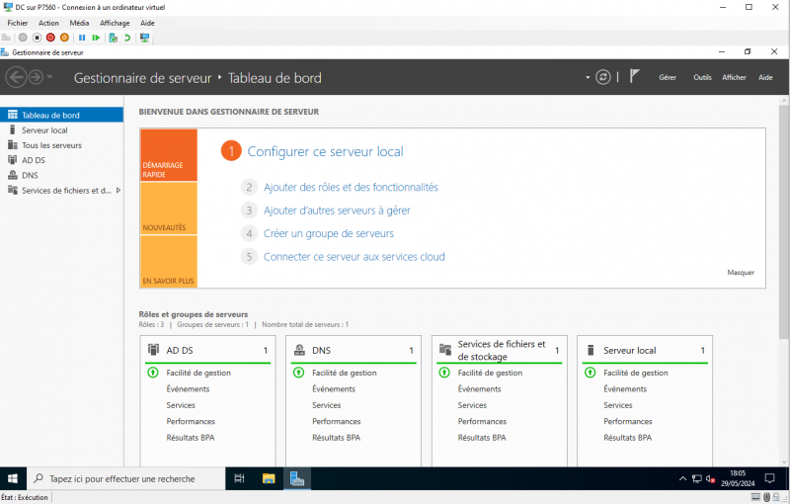Select DNS in sidebar
Viewport: 790px width, 504px height.
(x=61, y=175)
